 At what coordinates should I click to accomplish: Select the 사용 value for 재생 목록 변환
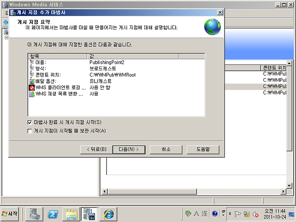click(94, 94)
